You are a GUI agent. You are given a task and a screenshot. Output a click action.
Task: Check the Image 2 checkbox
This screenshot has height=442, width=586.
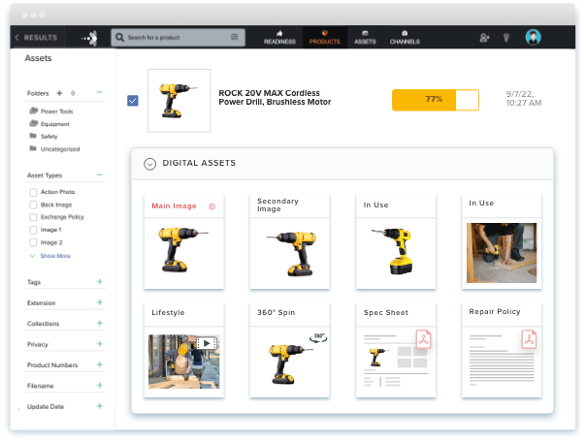[33, 242]
